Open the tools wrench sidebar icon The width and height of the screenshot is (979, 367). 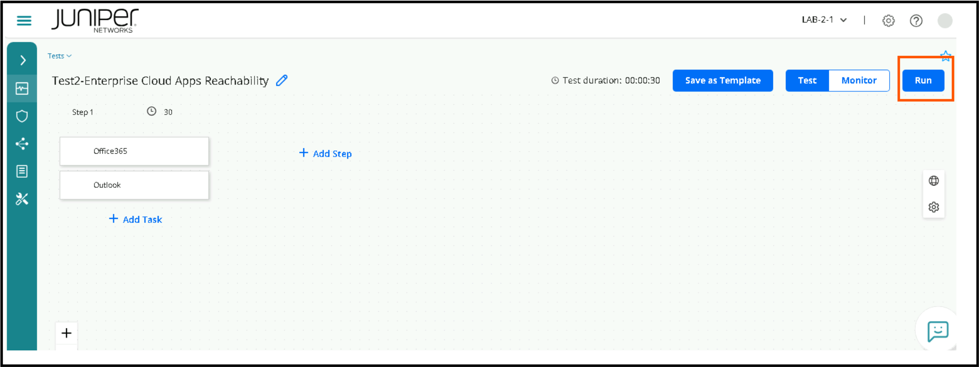pos(22,199)
